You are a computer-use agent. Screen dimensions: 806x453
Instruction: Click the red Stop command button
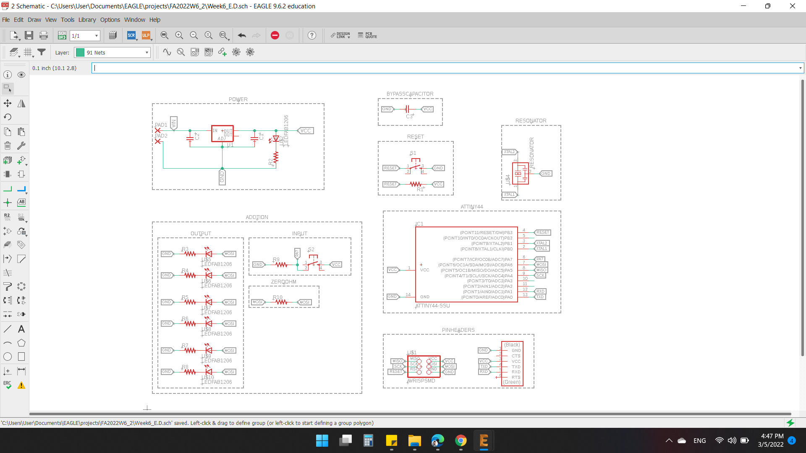[275, 35]
